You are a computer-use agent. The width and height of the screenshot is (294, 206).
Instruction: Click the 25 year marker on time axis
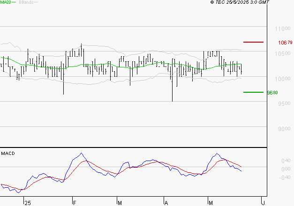(28, 203)
